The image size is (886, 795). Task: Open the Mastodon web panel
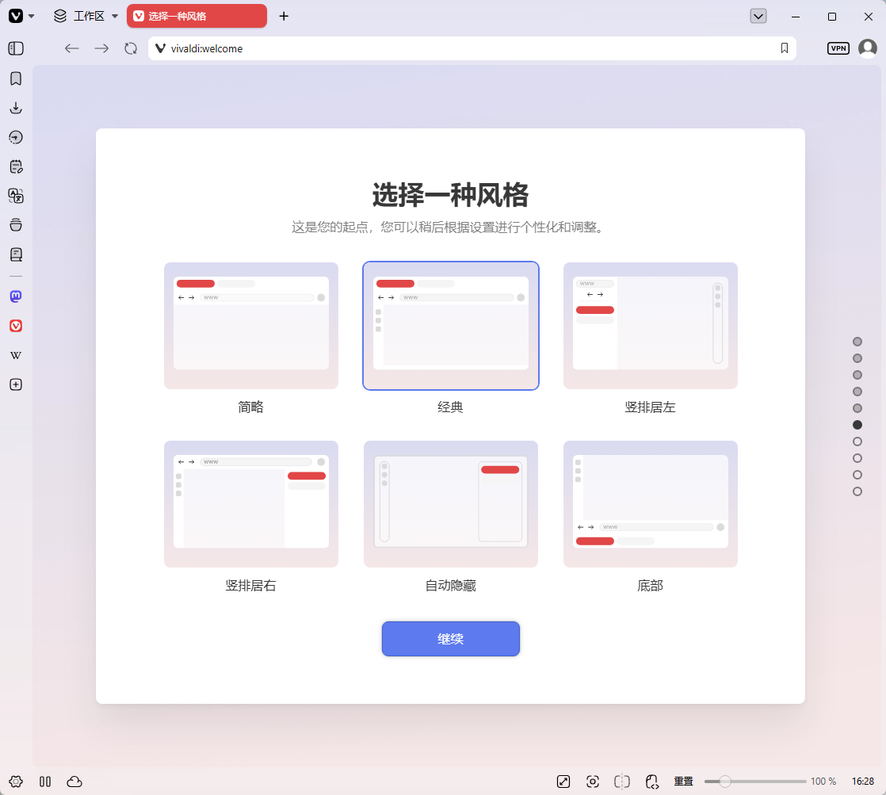point(16,296)
